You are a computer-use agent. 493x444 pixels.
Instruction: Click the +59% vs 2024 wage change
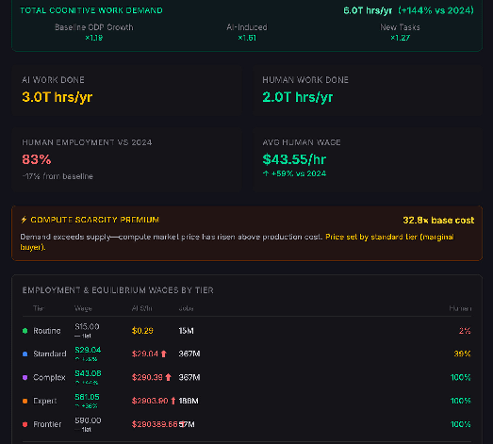299,173
